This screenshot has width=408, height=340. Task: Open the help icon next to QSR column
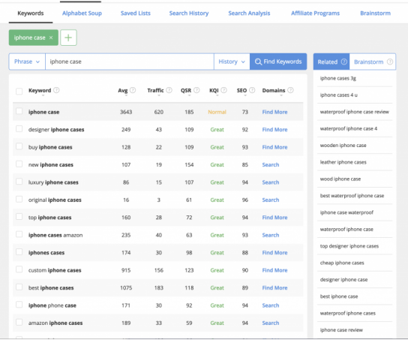pyautogui.click(x=196, y=90)
